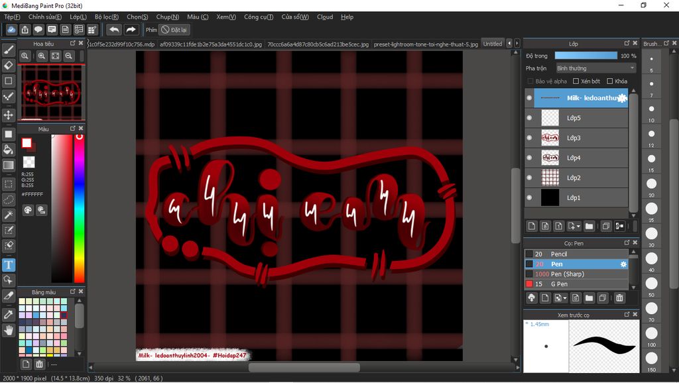Adjust the Độ trong opacity slider

[586, 56]
